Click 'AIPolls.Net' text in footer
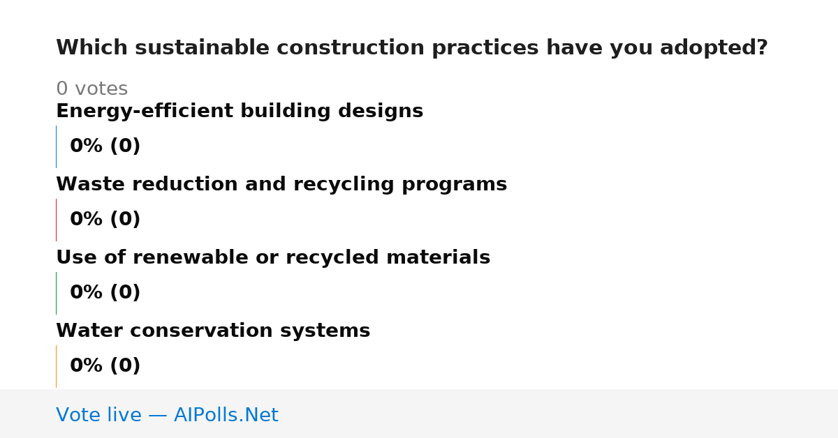 click(x=226, y=415)
